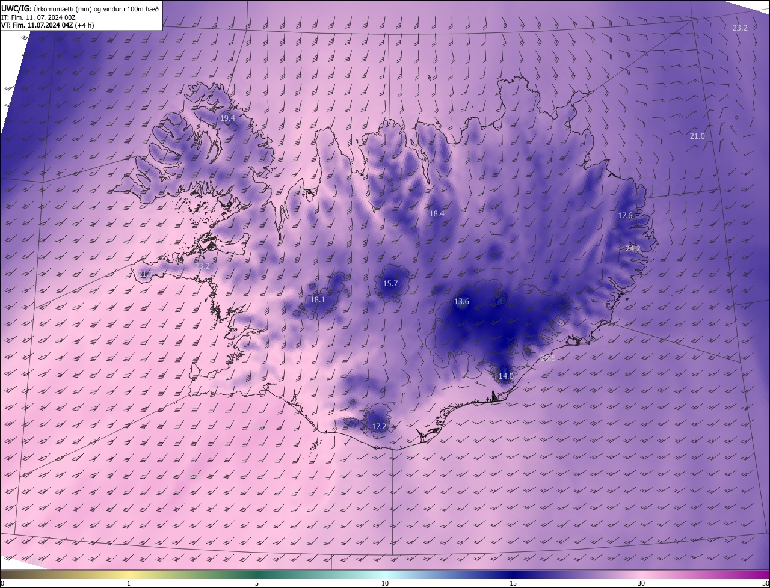Click the colorbar tick label '30'
This screenshot has width=770, height=588.
tap(641, 584)
